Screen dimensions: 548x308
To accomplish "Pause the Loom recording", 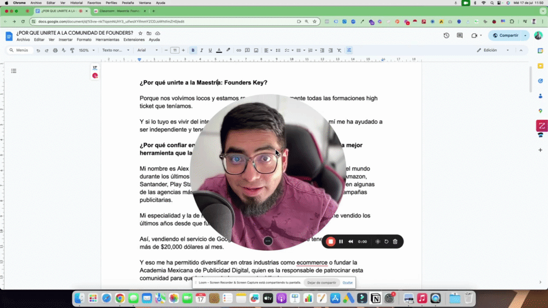I will coord(341,242).
